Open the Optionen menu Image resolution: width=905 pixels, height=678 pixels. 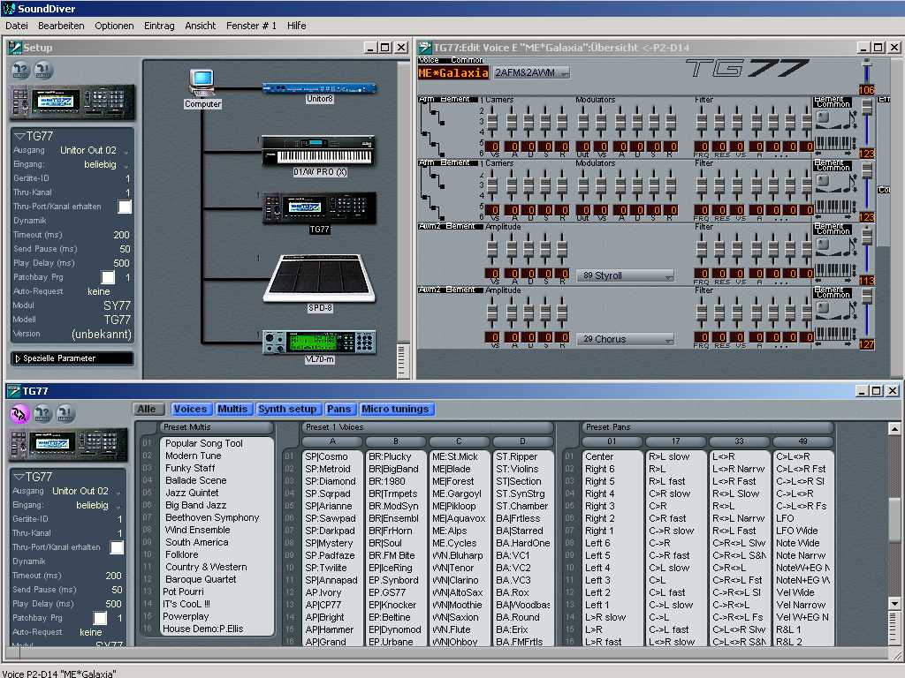(114, 26)
